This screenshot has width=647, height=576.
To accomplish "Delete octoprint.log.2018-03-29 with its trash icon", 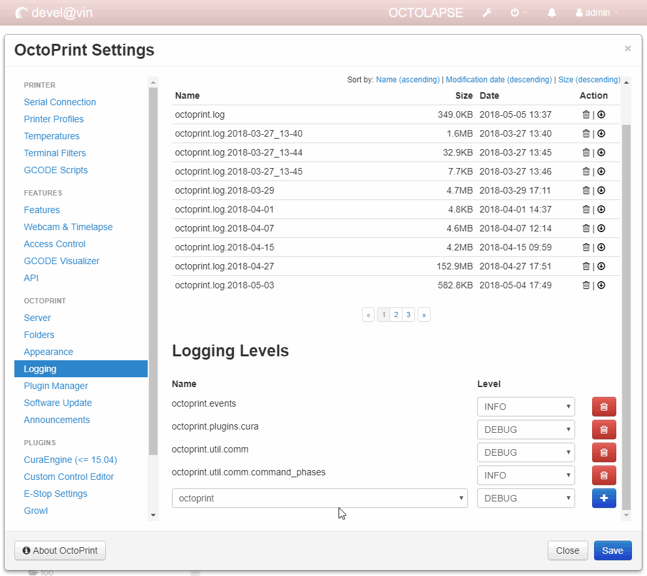I will pyautogui.click(x=586, y=190).
